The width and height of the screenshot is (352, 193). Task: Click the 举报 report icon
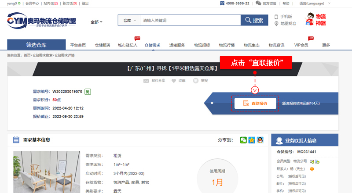pyautogui.click(x=196, y=81)
